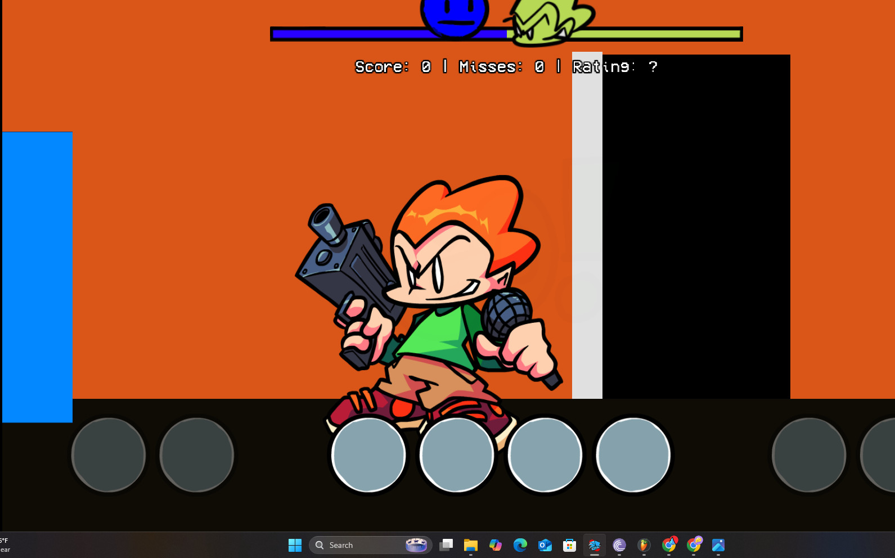Switch to FL Studio in the taskbar
Screen dimensions: 895x558
point(644,545)
